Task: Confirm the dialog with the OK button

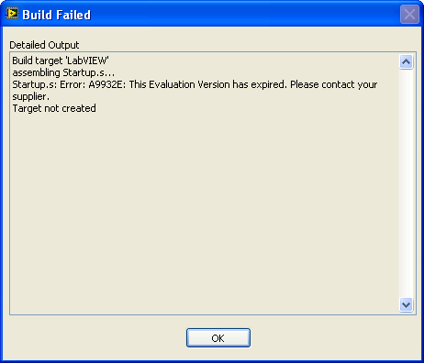Action: (218, 338)
